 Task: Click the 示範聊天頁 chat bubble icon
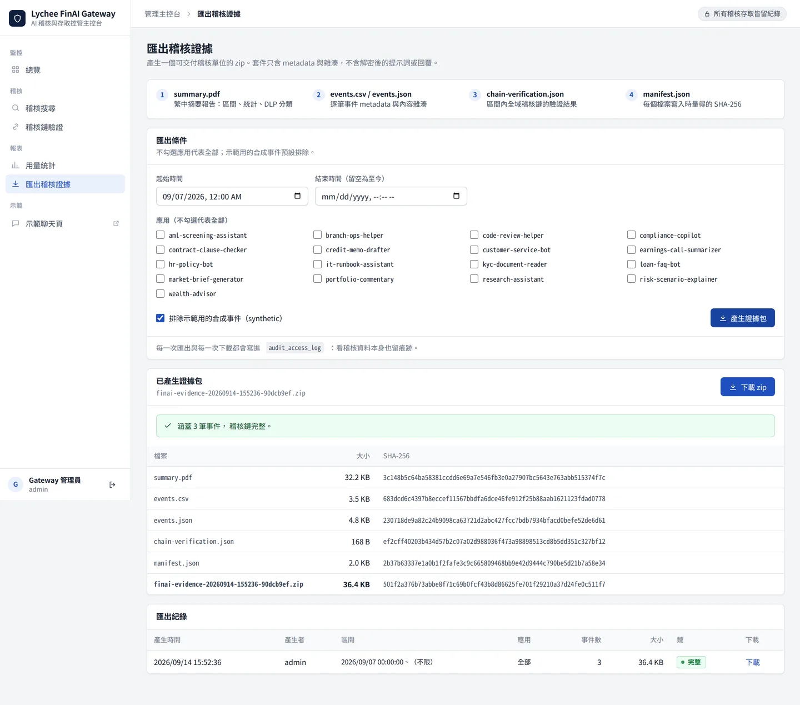(16, 223)
